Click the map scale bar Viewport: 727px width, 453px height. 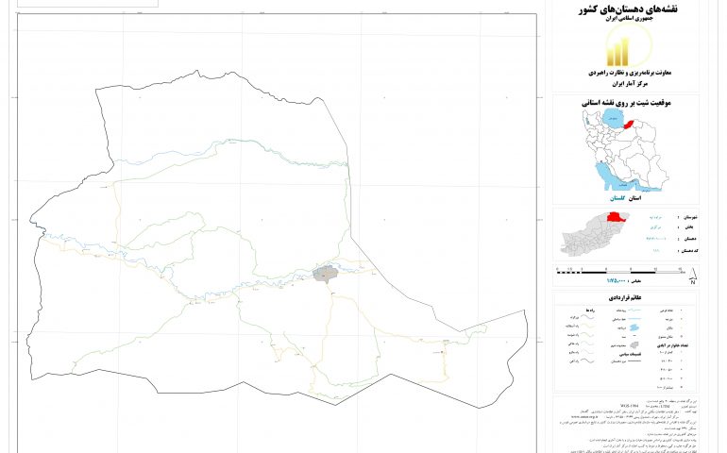[x=618, y=271]
